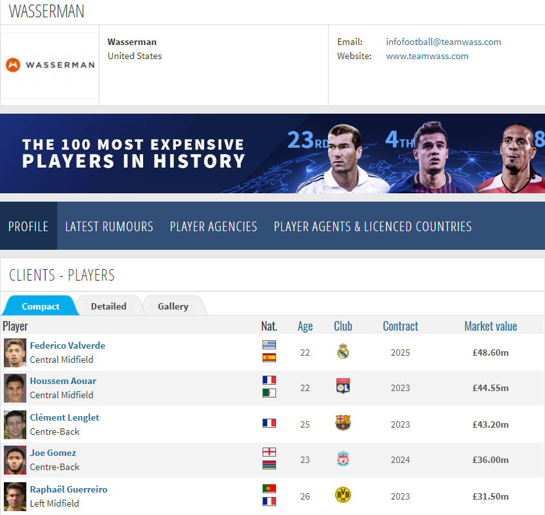The width and height of the screenshot is (545, 515).
Task: Click Guerreiro's age value 26
Action: [305, 496]
